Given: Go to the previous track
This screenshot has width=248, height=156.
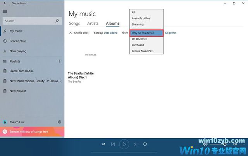Looking at the screenshot, I should pyautogui.click(x=113, y=144).
